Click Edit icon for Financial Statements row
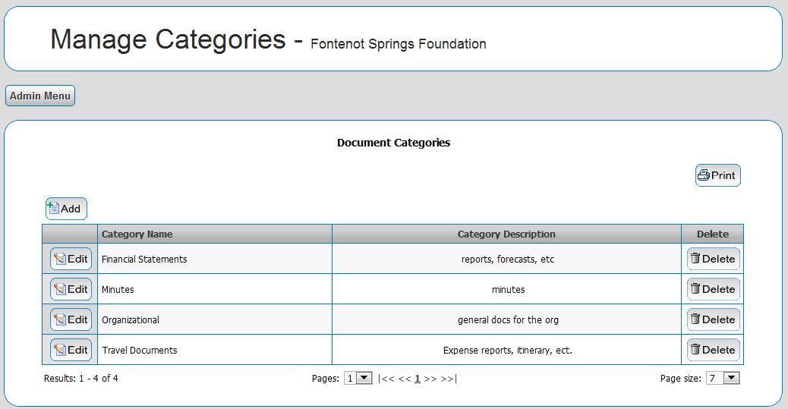Screen dimensions: 788x409 (71, 259)
